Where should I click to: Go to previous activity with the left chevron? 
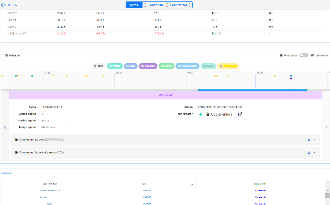click(5, 127)
